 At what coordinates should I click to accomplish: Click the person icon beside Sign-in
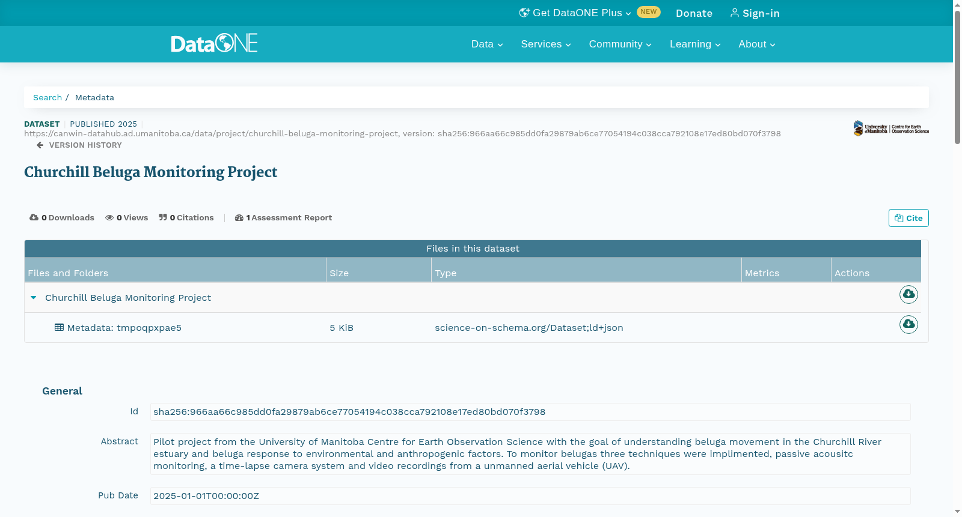734,13
